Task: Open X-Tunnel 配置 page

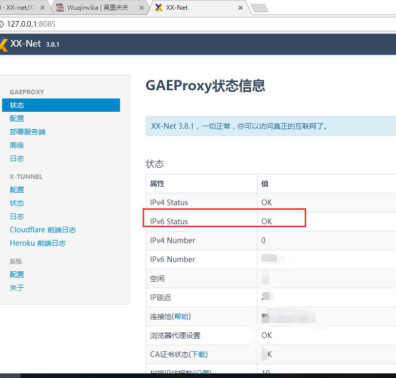Action: pos(17,190)
